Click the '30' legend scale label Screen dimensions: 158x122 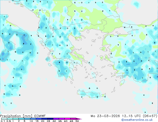click(x=54, y=121)
